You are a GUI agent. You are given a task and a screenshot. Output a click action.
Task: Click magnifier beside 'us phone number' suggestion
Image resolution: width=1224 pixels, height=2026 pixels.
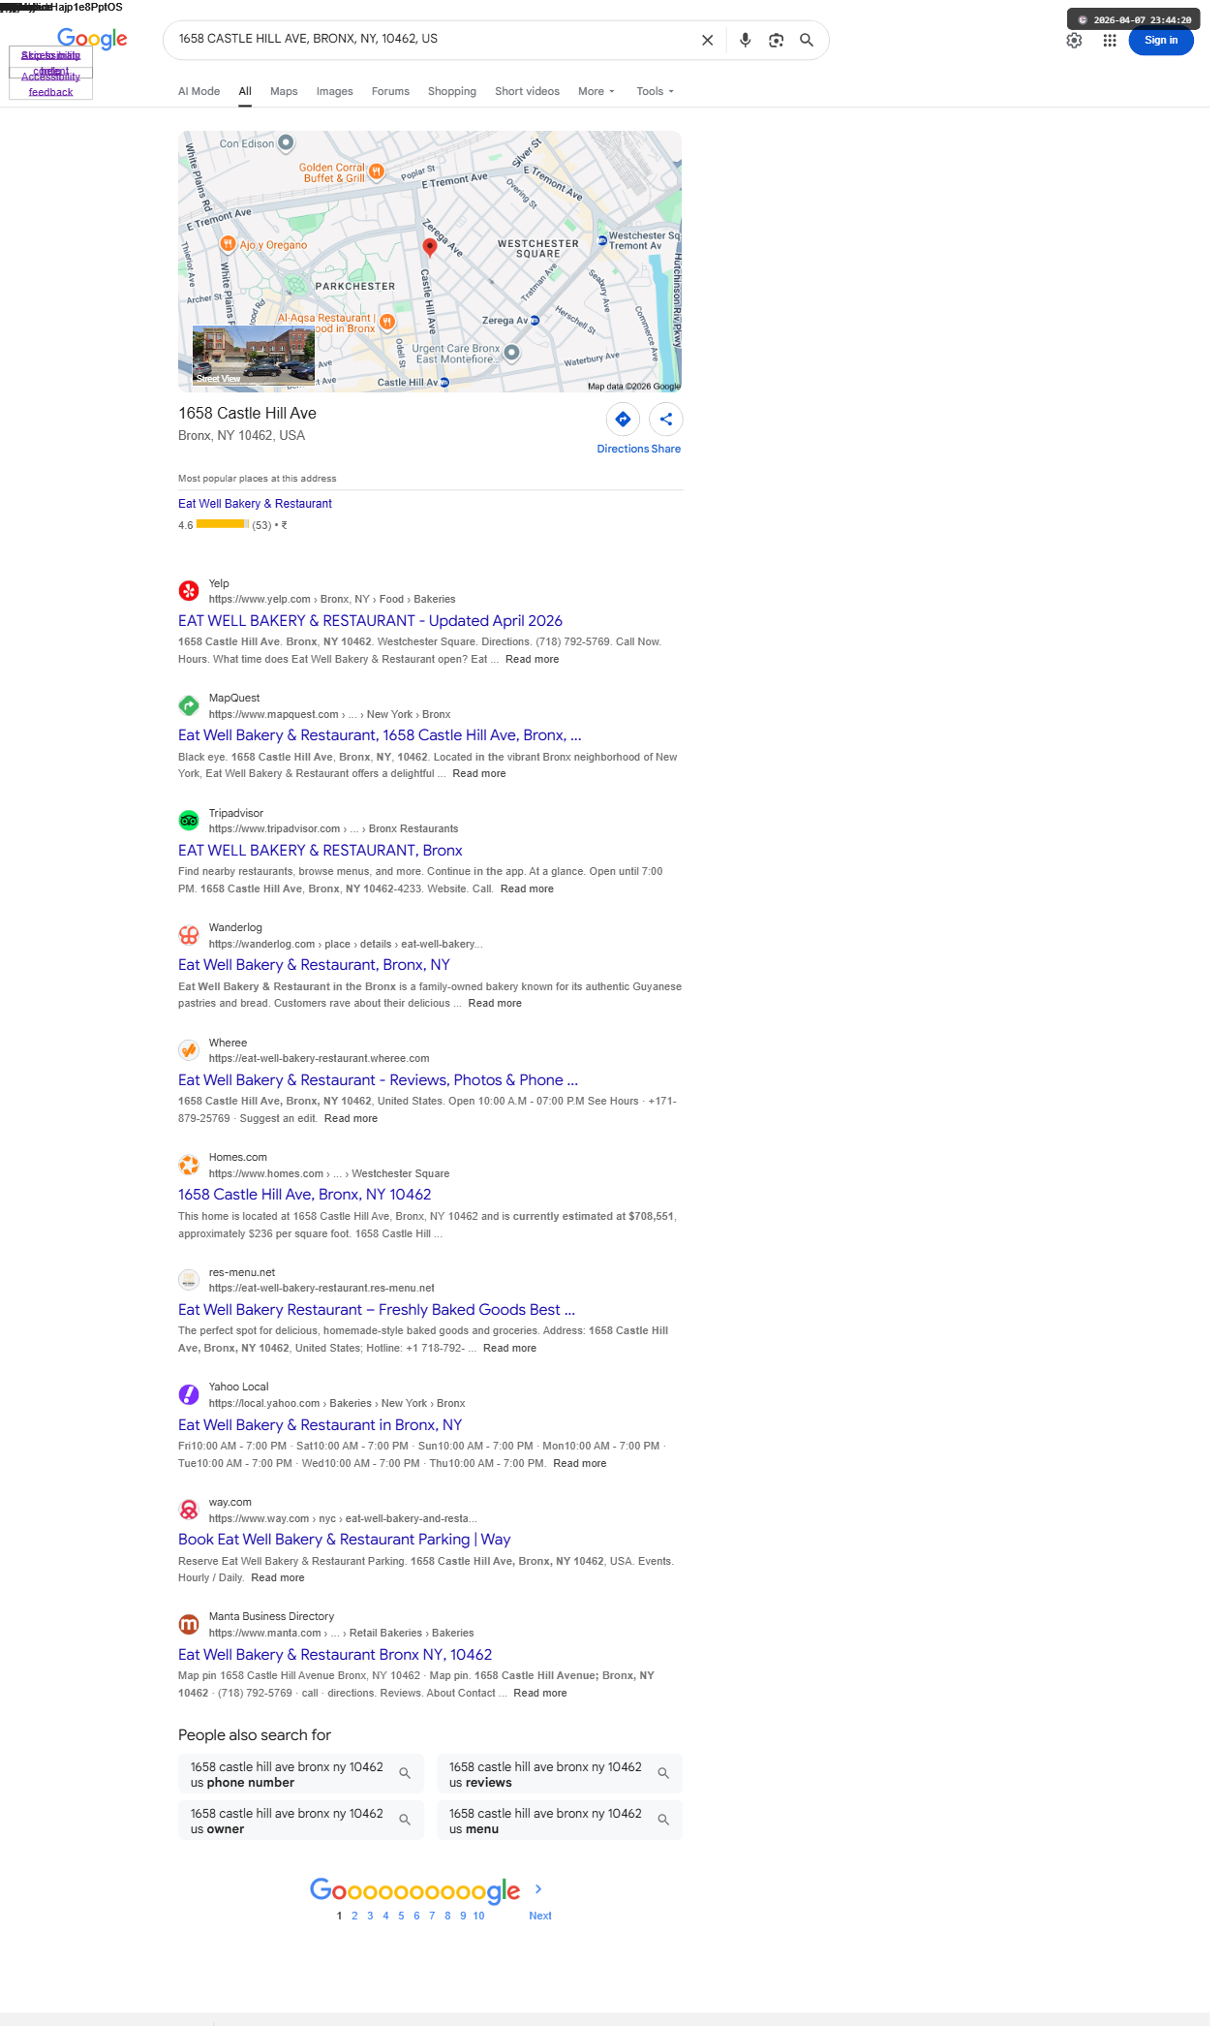(405, 1773)
